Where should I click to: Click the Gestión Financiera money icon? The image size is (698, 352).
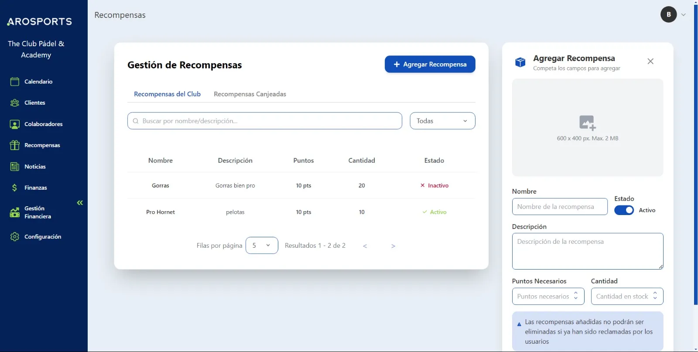tap(15, 212)
